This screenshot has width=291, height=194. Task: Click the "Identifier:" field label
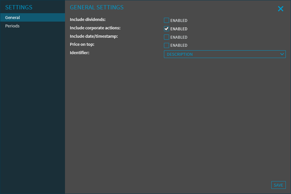80,53
